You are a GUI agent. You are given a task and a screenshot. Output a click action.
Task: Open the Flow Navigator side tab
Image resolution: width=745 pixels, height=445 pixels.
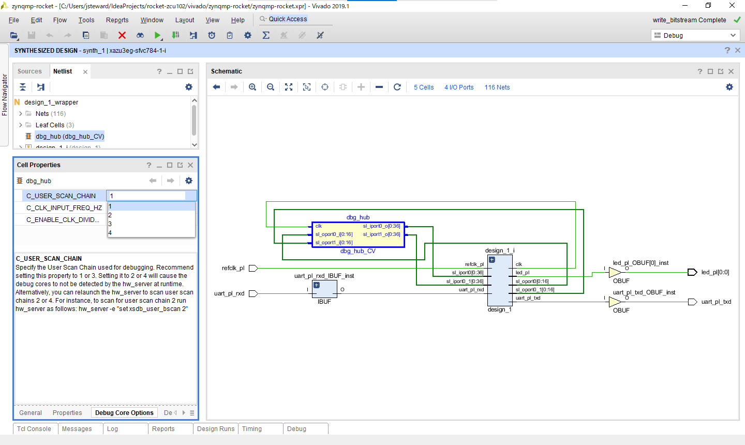pyautogui.click(x=5, y=95)
